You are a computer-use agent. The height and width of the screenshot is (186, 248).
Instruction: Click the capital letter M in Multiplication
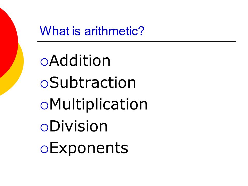click(x=56, y=104)
